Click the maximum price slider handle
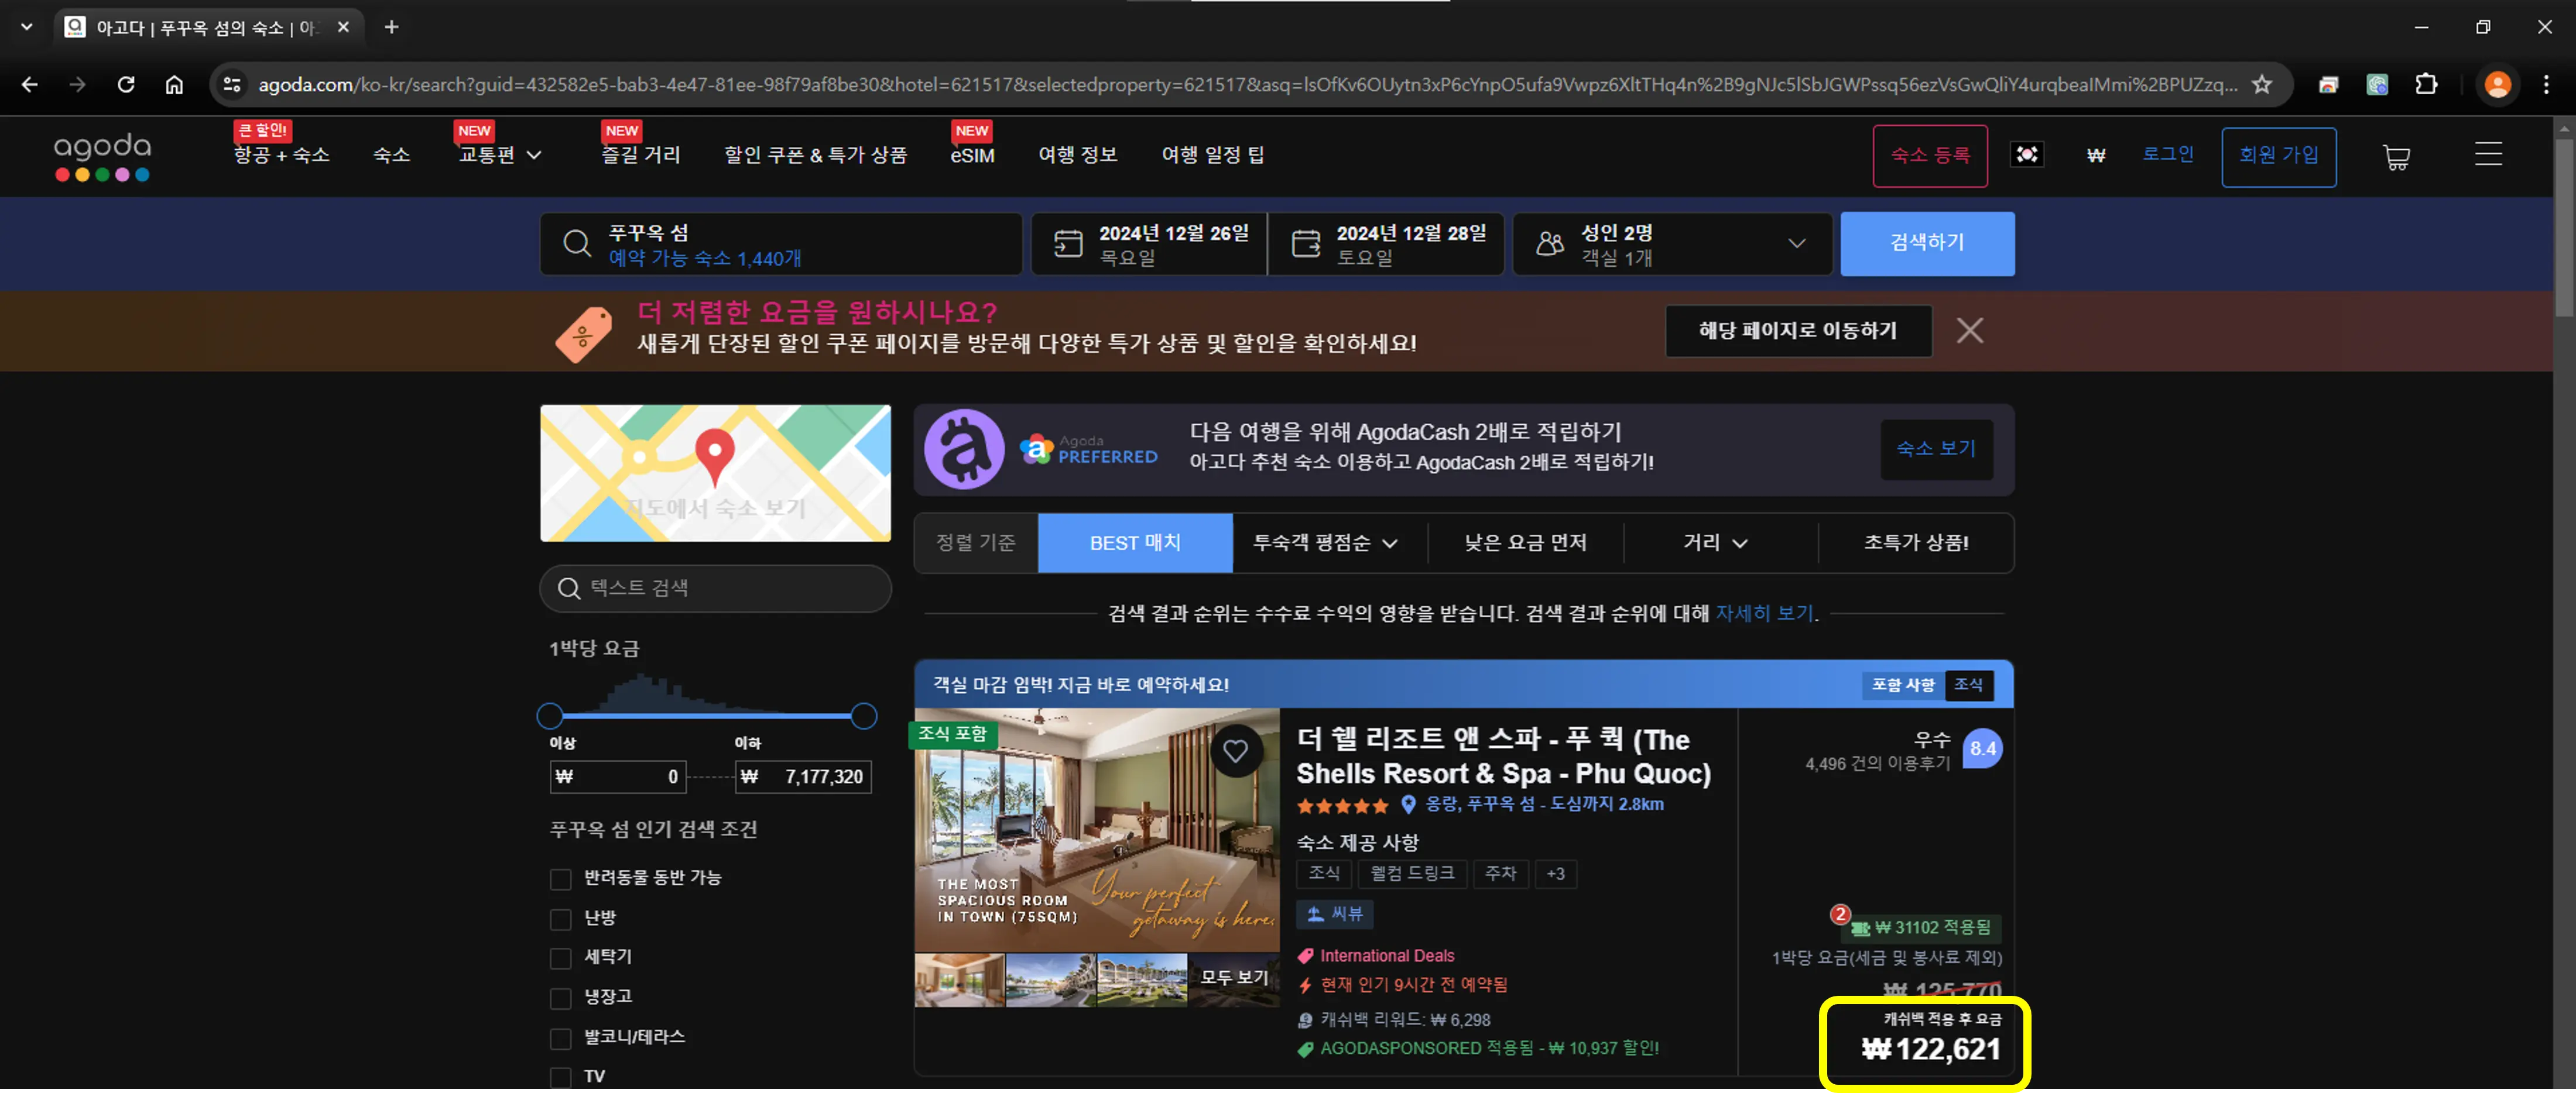Screen dimensions: 2576x1093 (x=864, y=716)
